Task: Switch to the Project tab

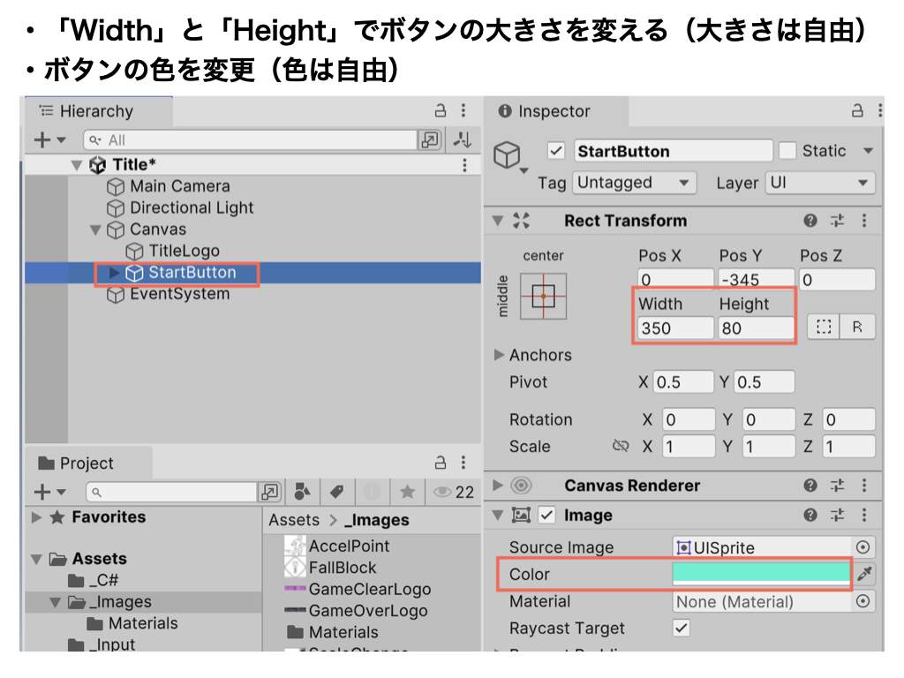Action: (86, 463)
